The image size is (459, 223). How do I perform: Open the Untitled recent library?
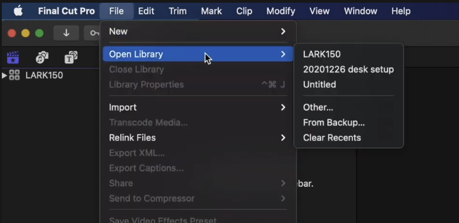tap(349, 85)
